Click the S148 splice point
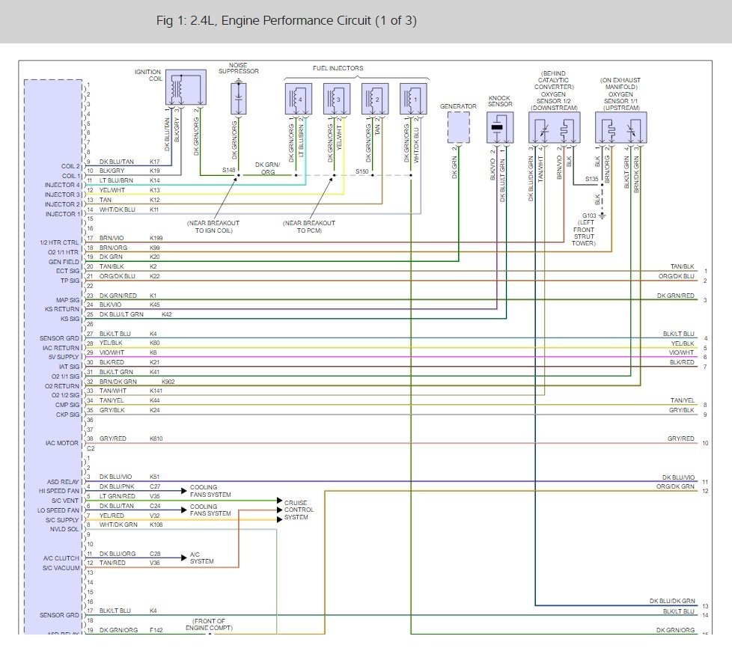 pos(239,176)
